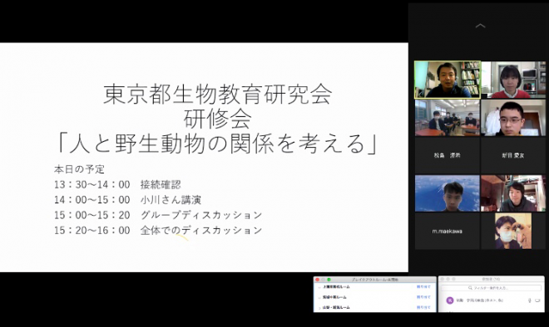The height and width of the screenshot is (327, 549).
Task: Click 割り当て for the bottom breakout room
Action: [x=423, y=307]
